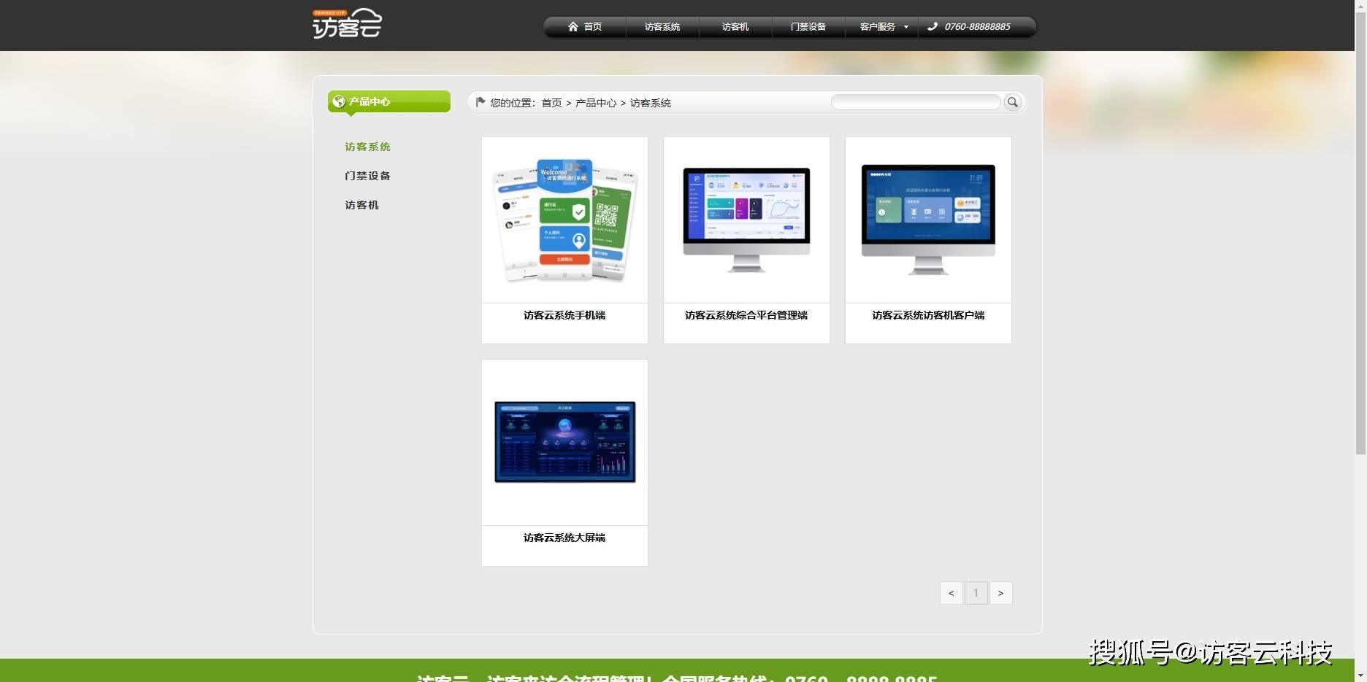
Task: Open the 访客机 navigation menu item
Action: [x=735, y=27]
